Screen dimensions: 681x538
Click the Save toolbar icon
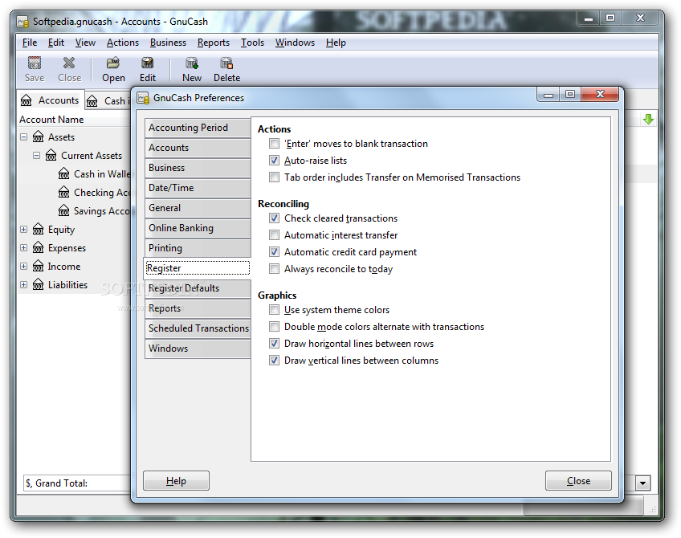tap(35, 63)
